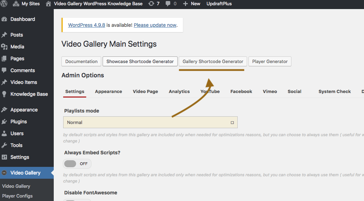364x201 pixels.
Task: Click the updates refresh icon
Action: (151, 4)
